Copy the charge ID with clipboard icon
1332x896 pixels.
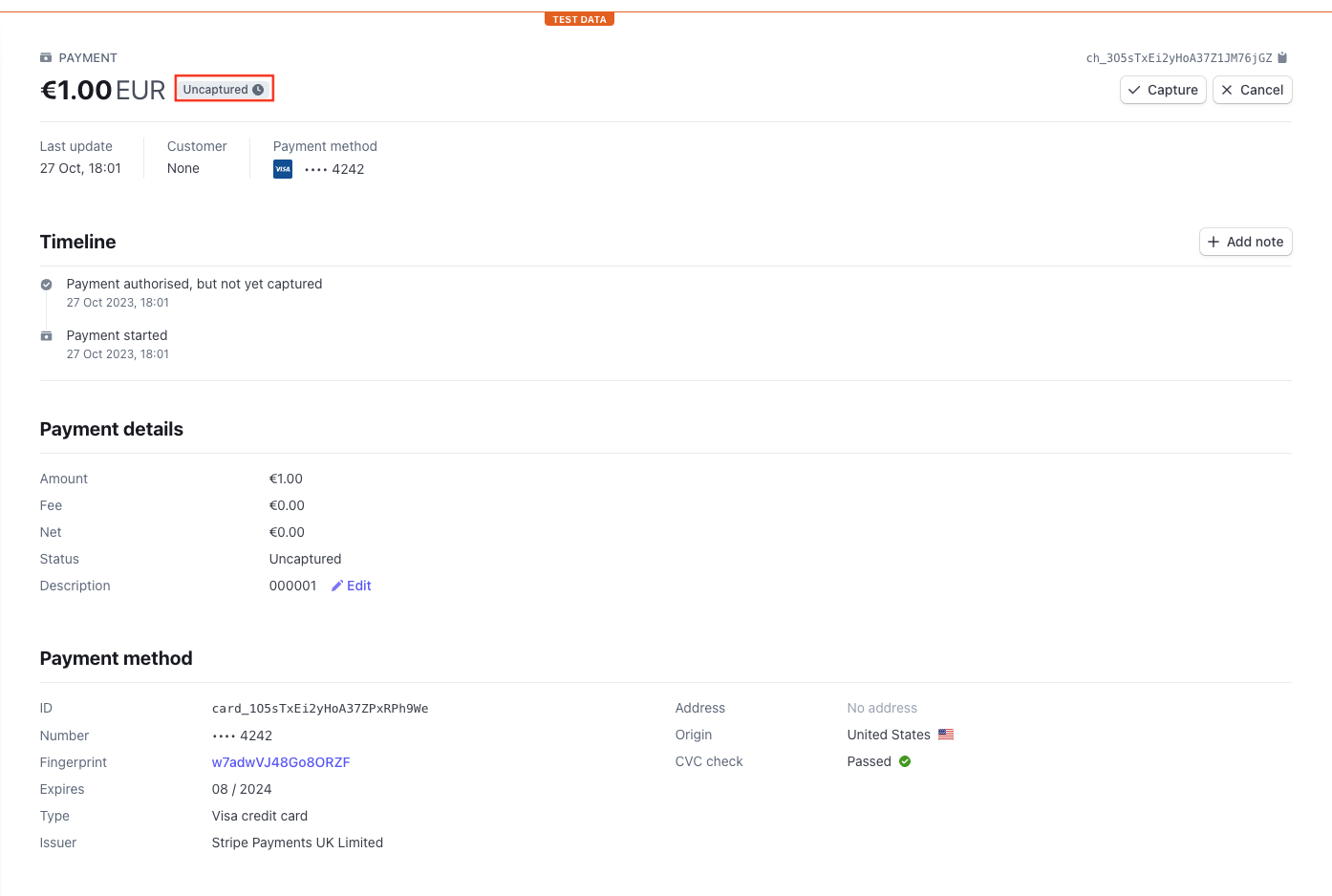(1282, 58)
